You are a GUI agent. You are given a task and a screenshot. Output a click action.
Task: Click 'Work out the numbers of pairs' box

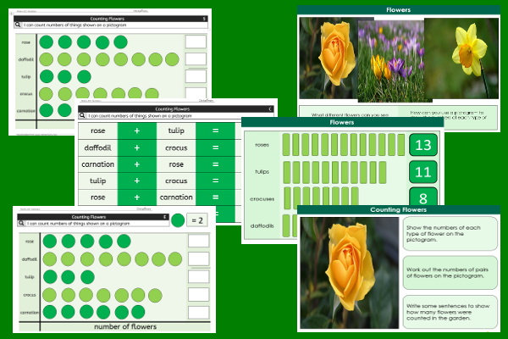tap(450, 273)
